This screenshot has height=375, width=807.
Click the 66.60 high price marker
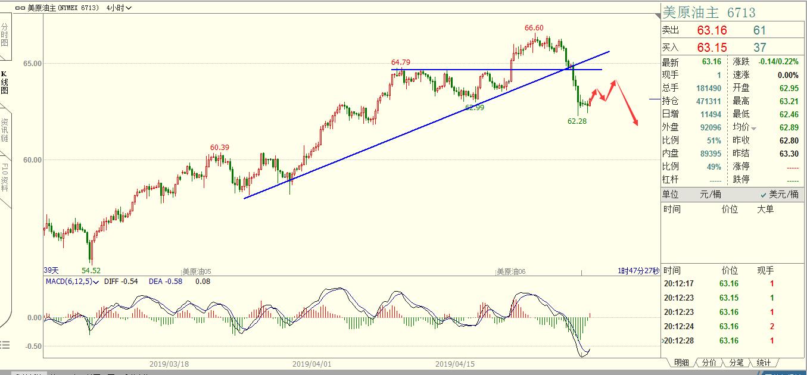[x=534, y=28]
